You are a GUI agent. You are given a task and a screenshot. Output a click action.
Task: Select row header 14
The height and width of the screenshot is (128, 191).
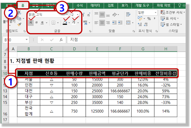point(5,97)
